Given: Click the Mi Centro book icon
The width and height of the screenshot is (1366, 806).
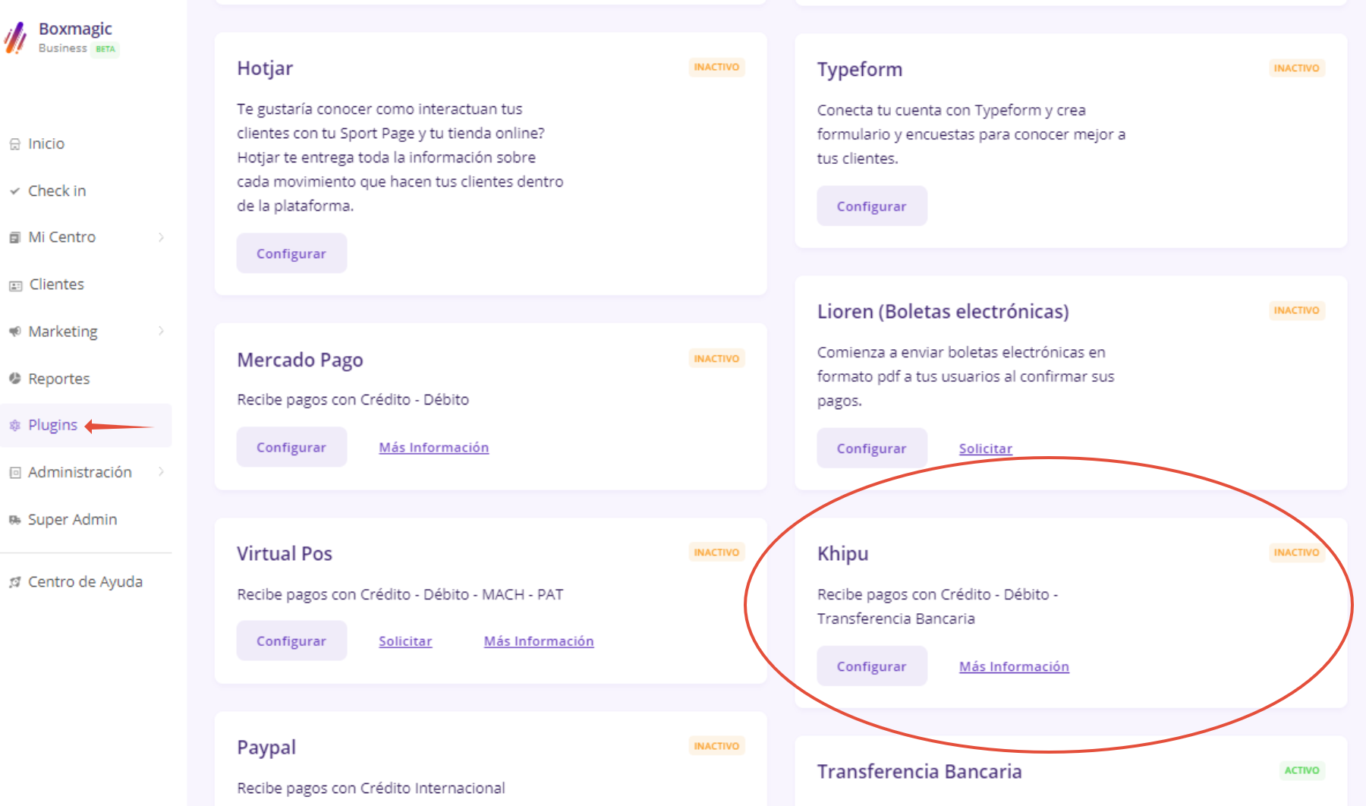Looking at the screenshot, I should click(x=14, y=237).
